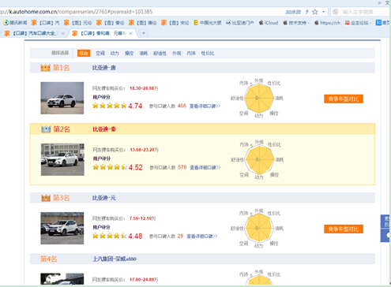391x287 pixels.
Task: Click 竞争车型对比 button for 比亚迪-唐
Action: (x=344, y=99)
